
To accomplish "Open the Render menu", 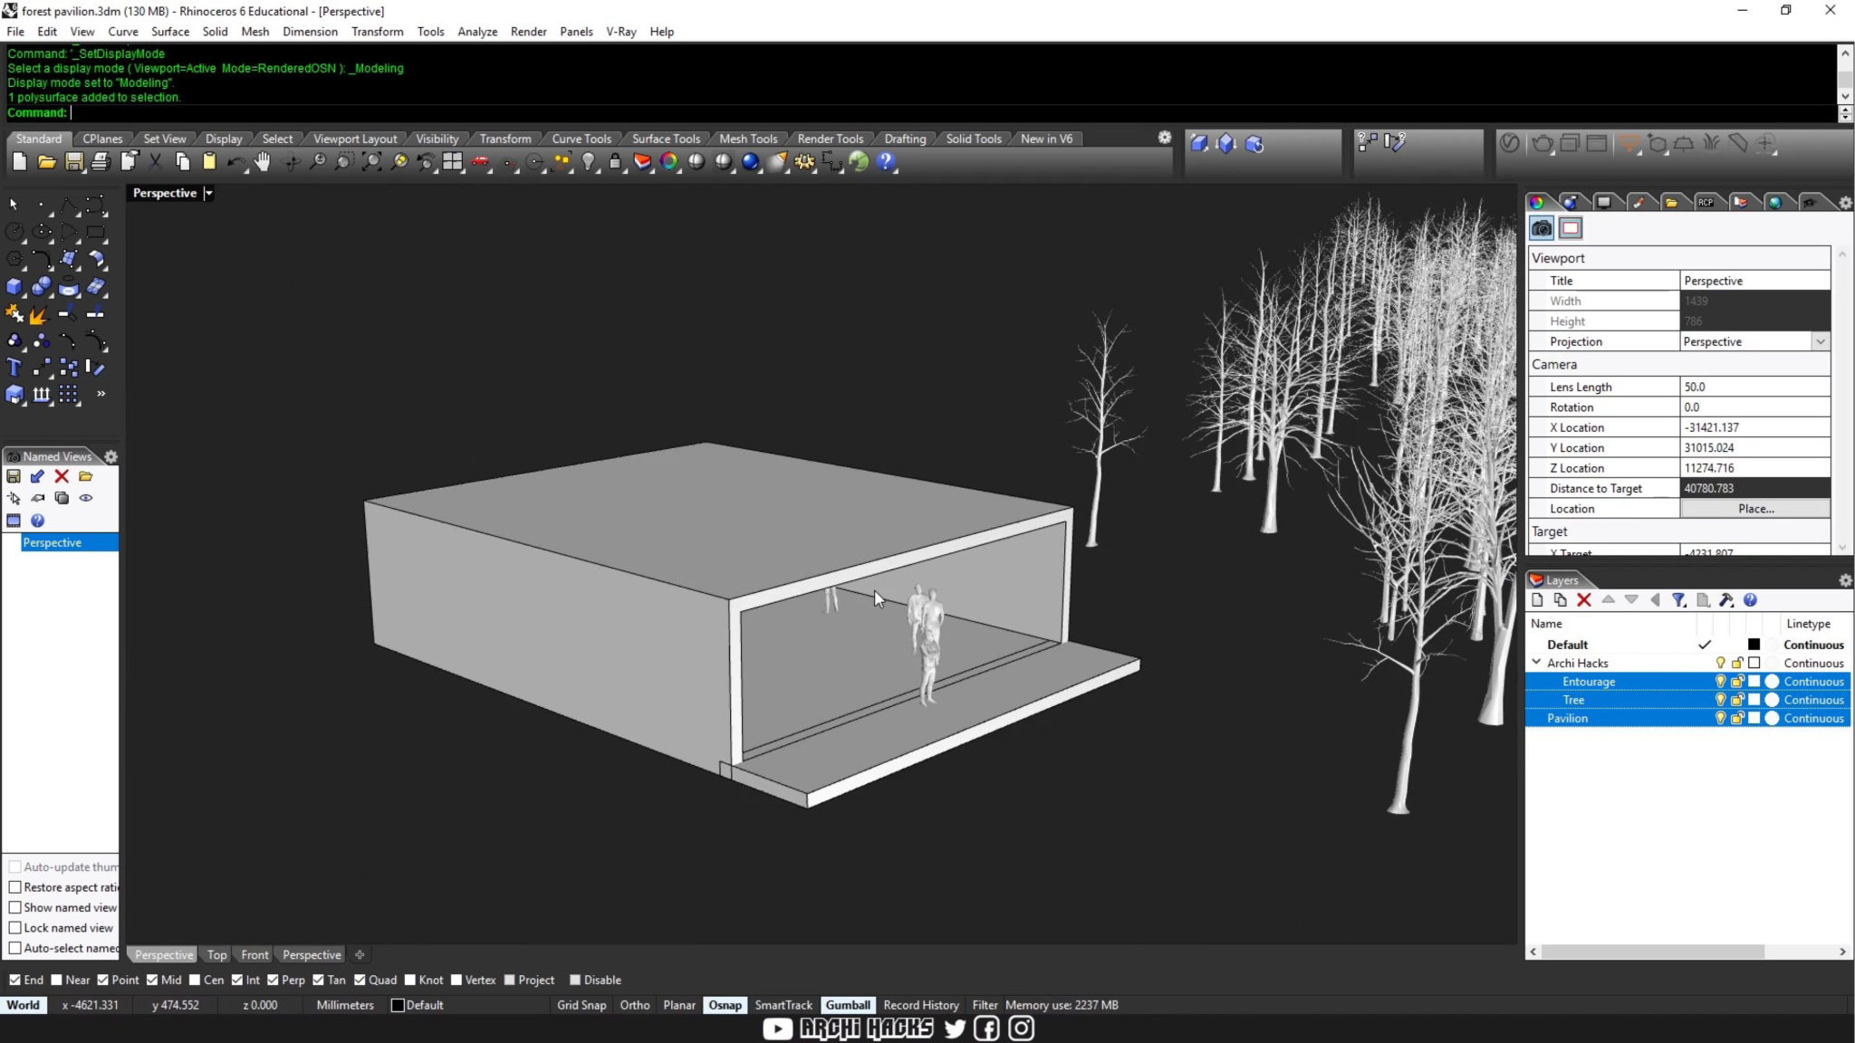I will tap(529, 31).
